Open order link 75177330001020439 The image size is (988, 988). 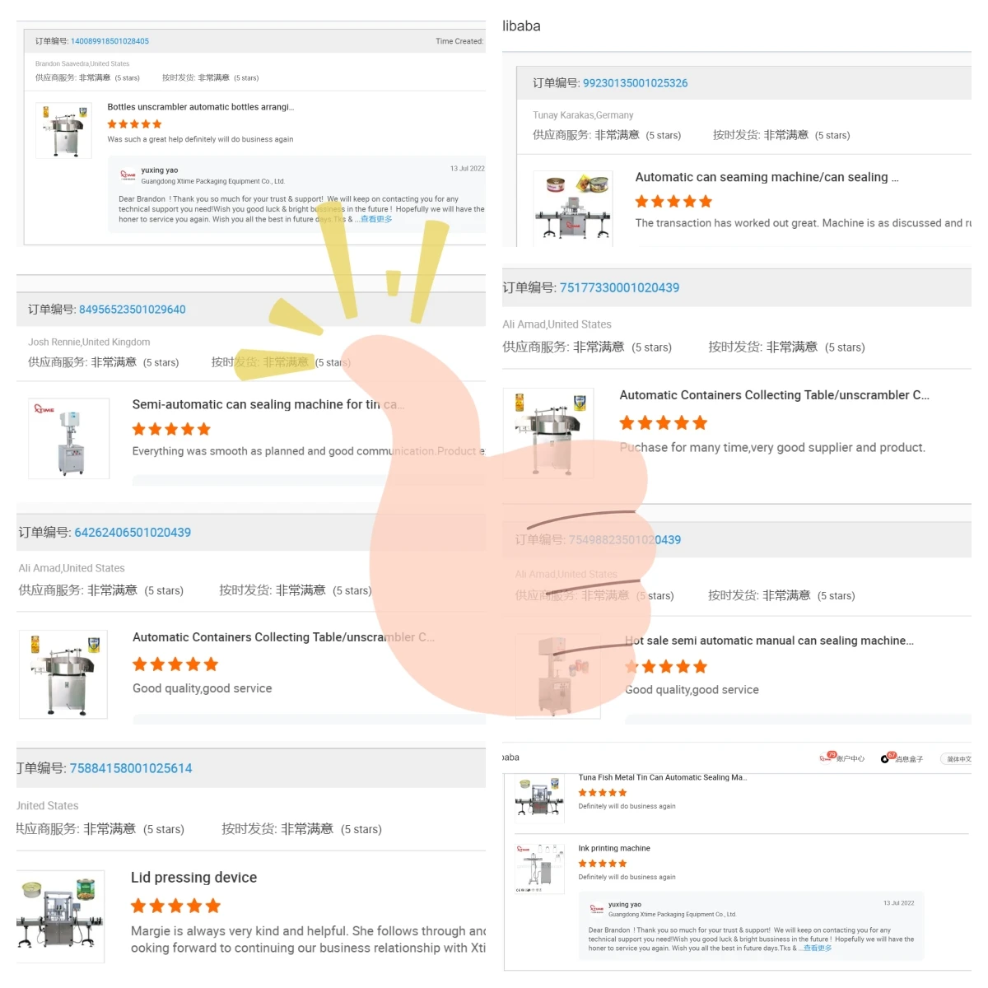coord(619,287)
